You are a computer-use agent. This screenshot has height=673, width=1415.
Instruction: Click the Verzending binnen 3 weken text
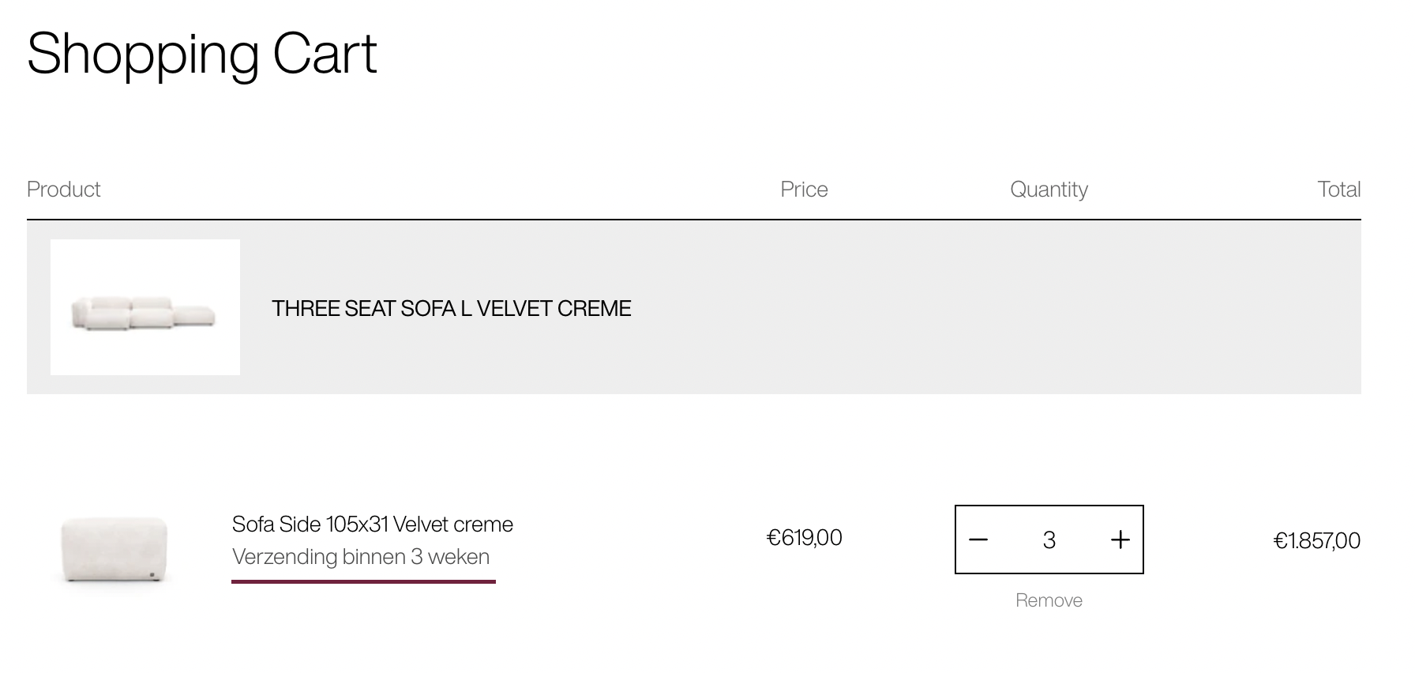click(361, 557)
